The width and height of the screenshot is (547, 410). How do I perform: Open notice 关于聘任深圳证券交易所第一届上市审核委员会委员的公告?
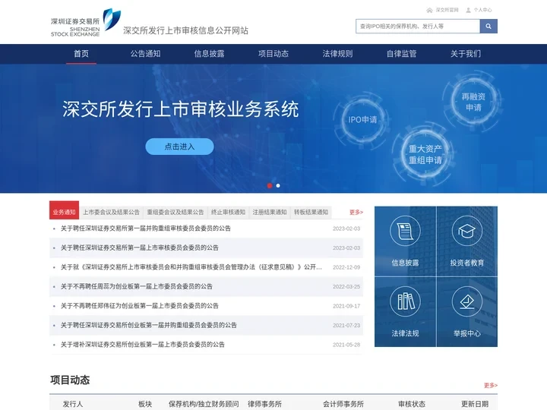click(140, 248)
